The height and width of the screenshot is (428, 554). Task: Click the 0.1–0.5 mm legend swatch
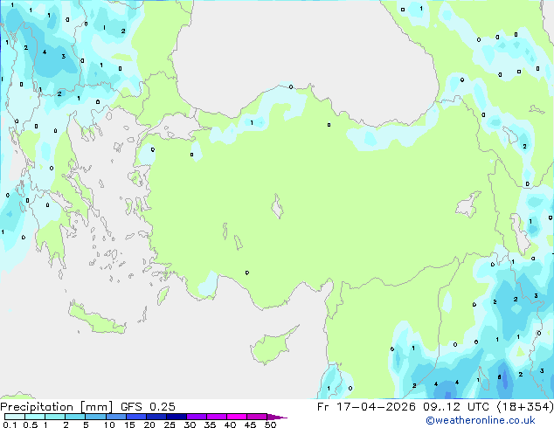point(15,417)
